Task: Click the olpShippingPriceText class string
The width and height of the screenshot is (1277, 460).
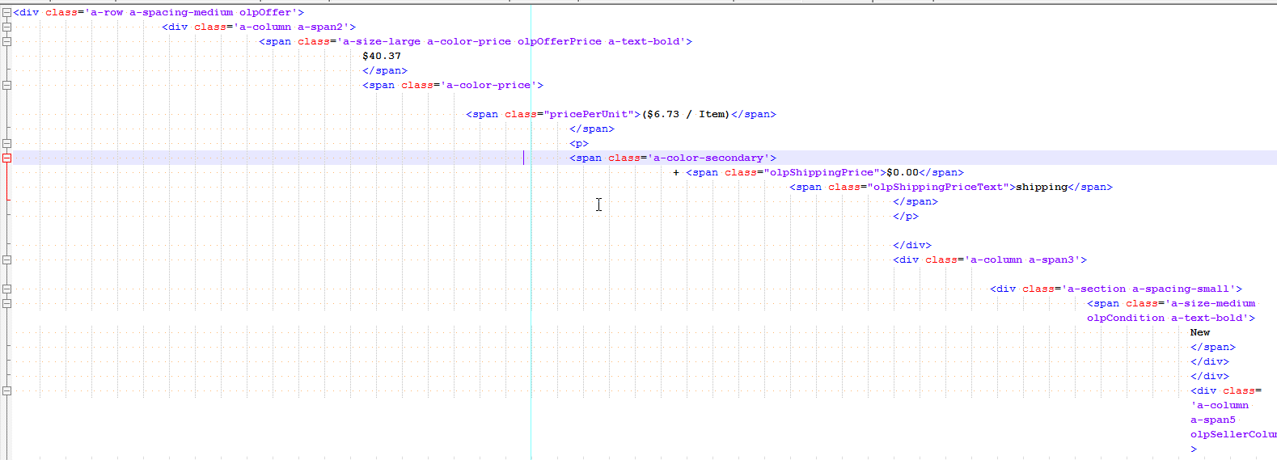Action: click(938, 187)
